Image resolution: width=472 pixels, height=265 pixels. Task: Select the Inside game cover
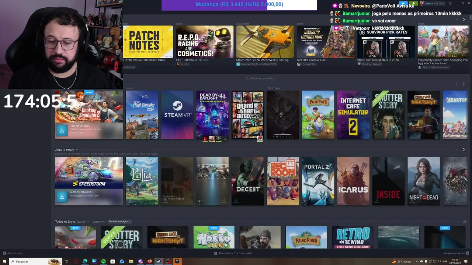tap(388, 181)
